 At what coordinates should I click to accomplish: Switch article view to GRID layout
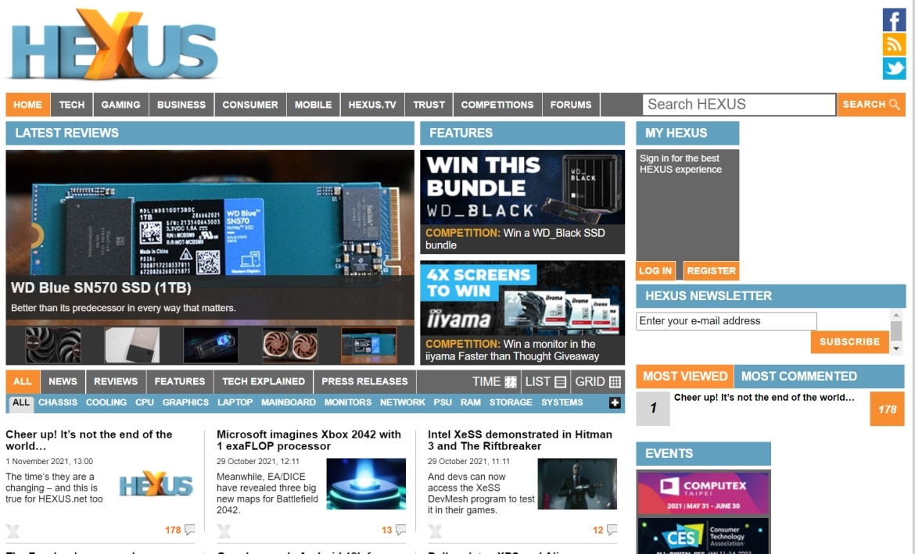click(x=597, y=381)
